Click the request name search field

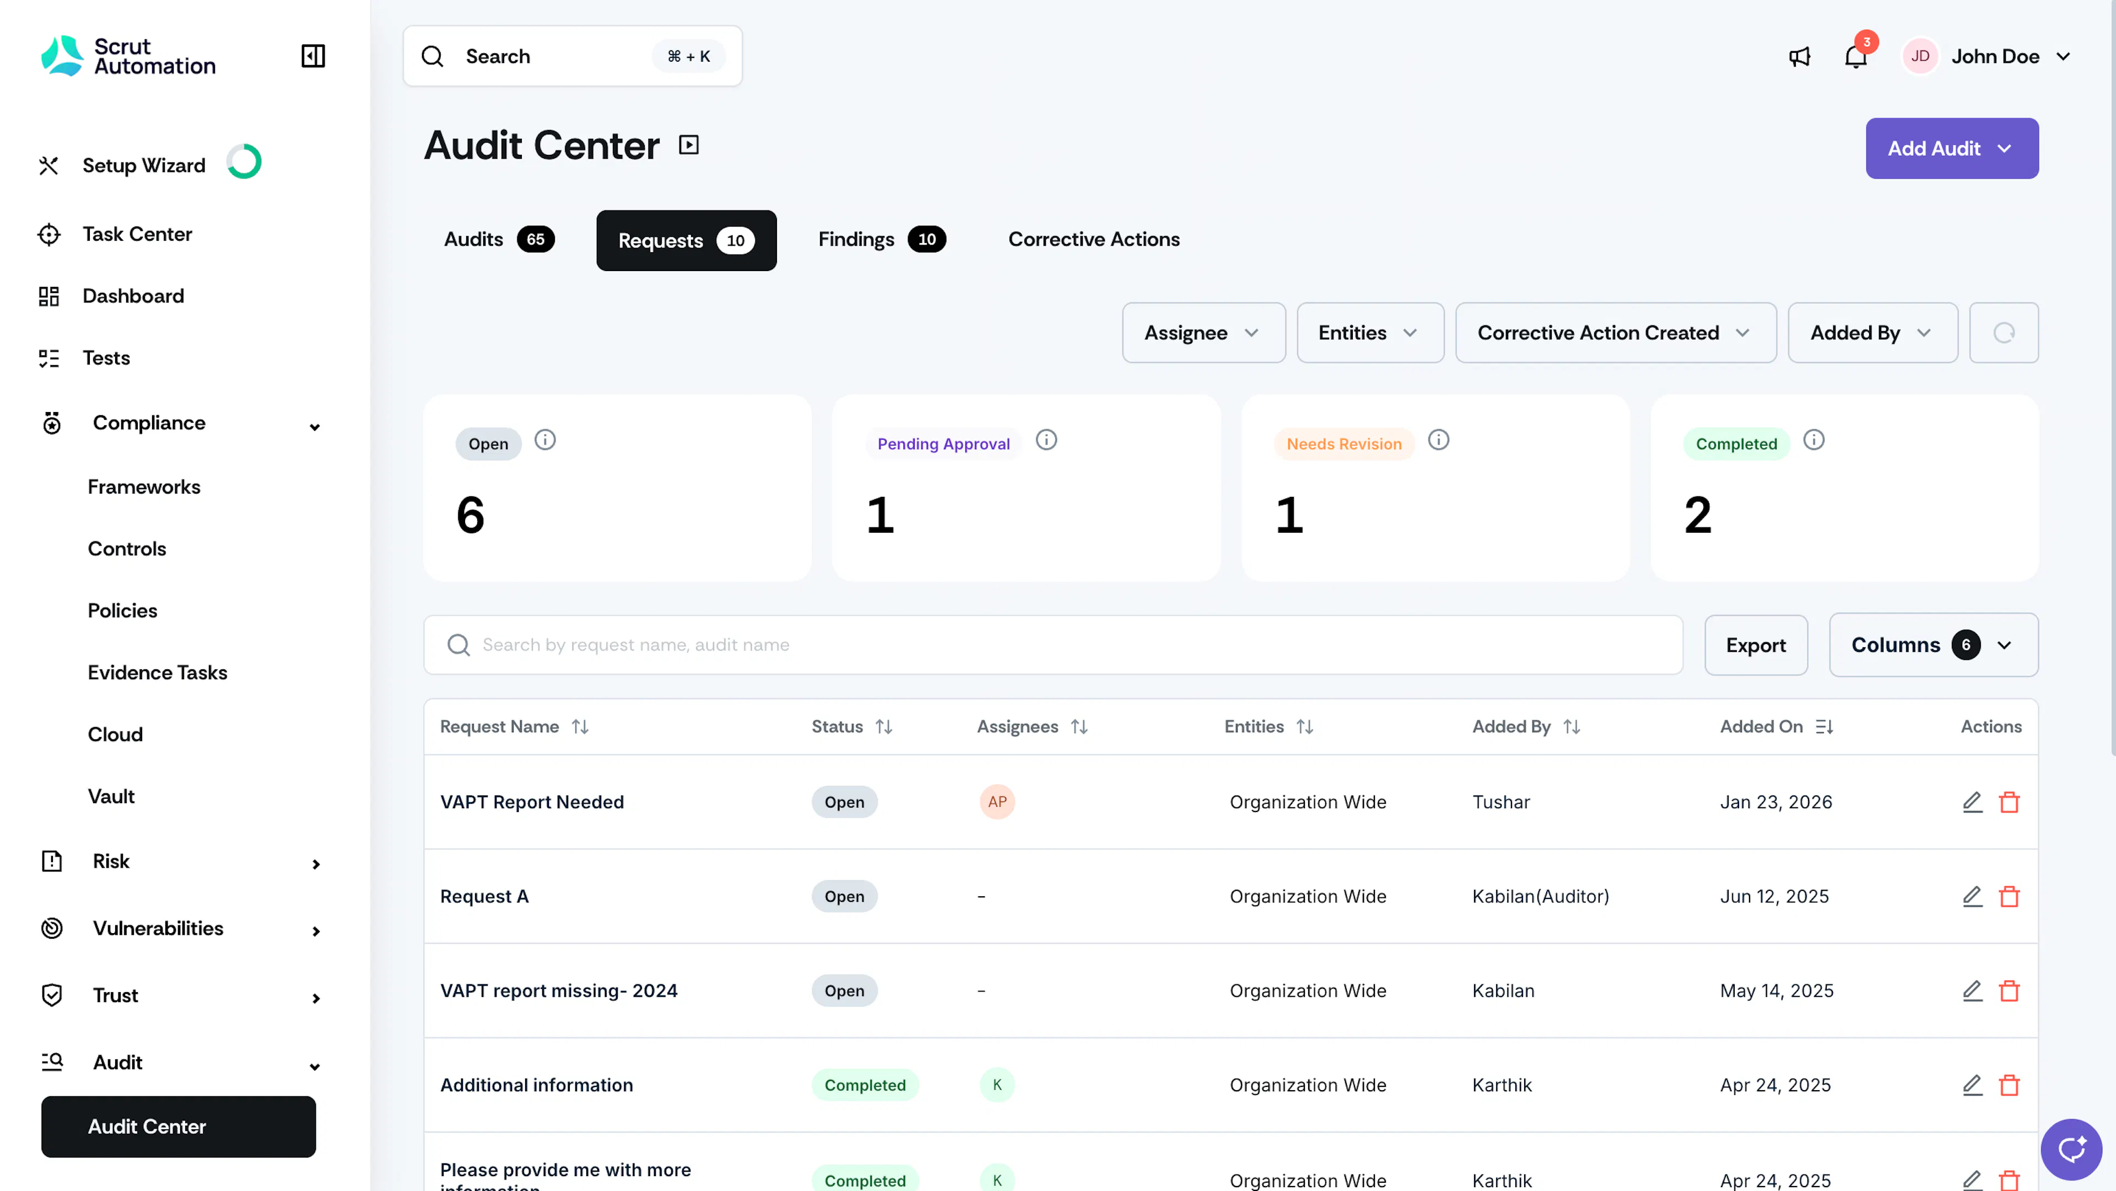pyautogui.click(x=1053, y=646)
